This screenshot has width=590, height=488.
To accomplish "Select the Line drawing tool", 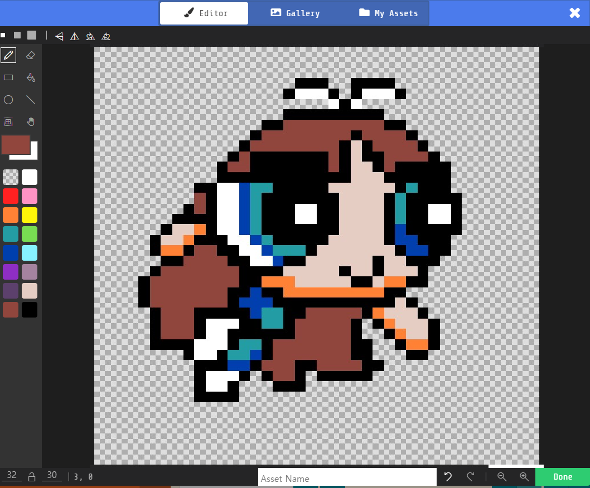I will coord(31,100).
